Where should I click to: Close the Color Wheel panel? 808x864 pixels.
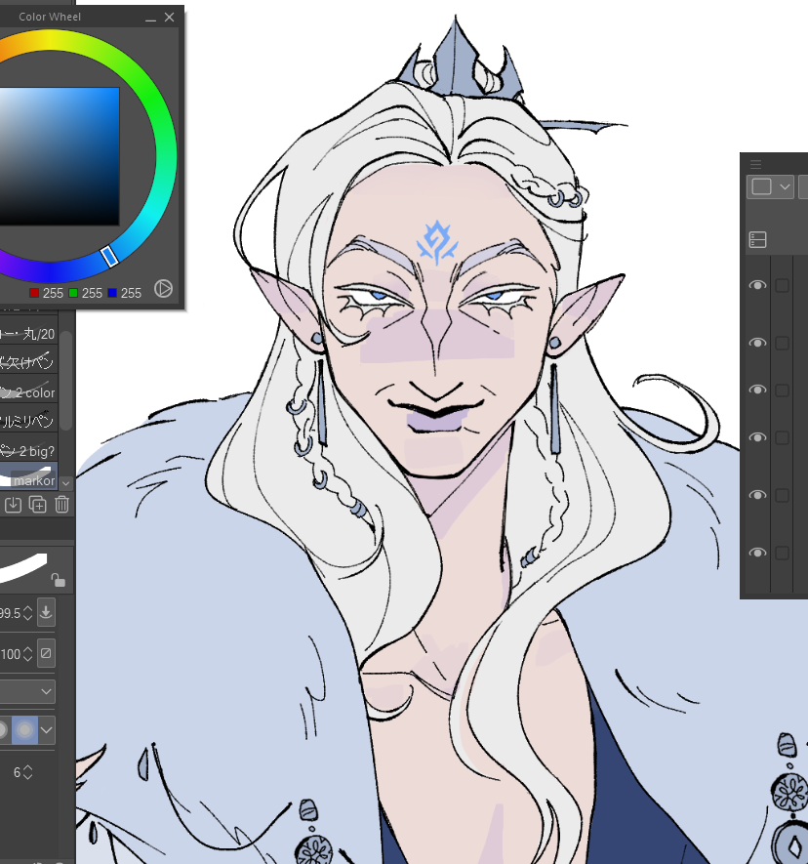click(169, 17)
